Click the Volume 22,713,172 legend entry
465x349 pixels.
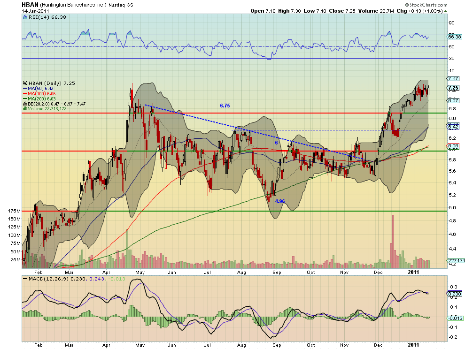click(x=47, y=109)
